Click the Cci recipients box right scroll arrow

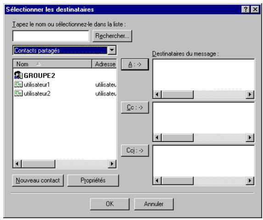[250, 181]
